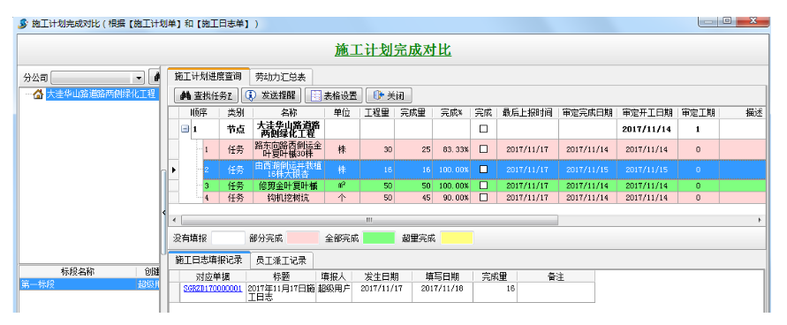Select the 第一标段 row
Screen dimensions: 787x325
click(x=89, y=284)
